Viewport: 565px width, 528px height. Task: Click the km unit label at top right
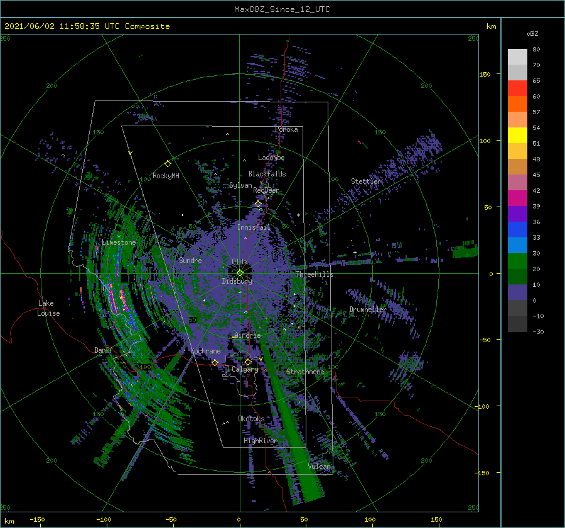tap(491, 26)
